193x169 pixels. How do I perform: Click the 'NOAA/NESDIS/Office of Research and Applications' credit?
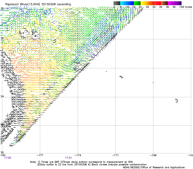[154, 167]
